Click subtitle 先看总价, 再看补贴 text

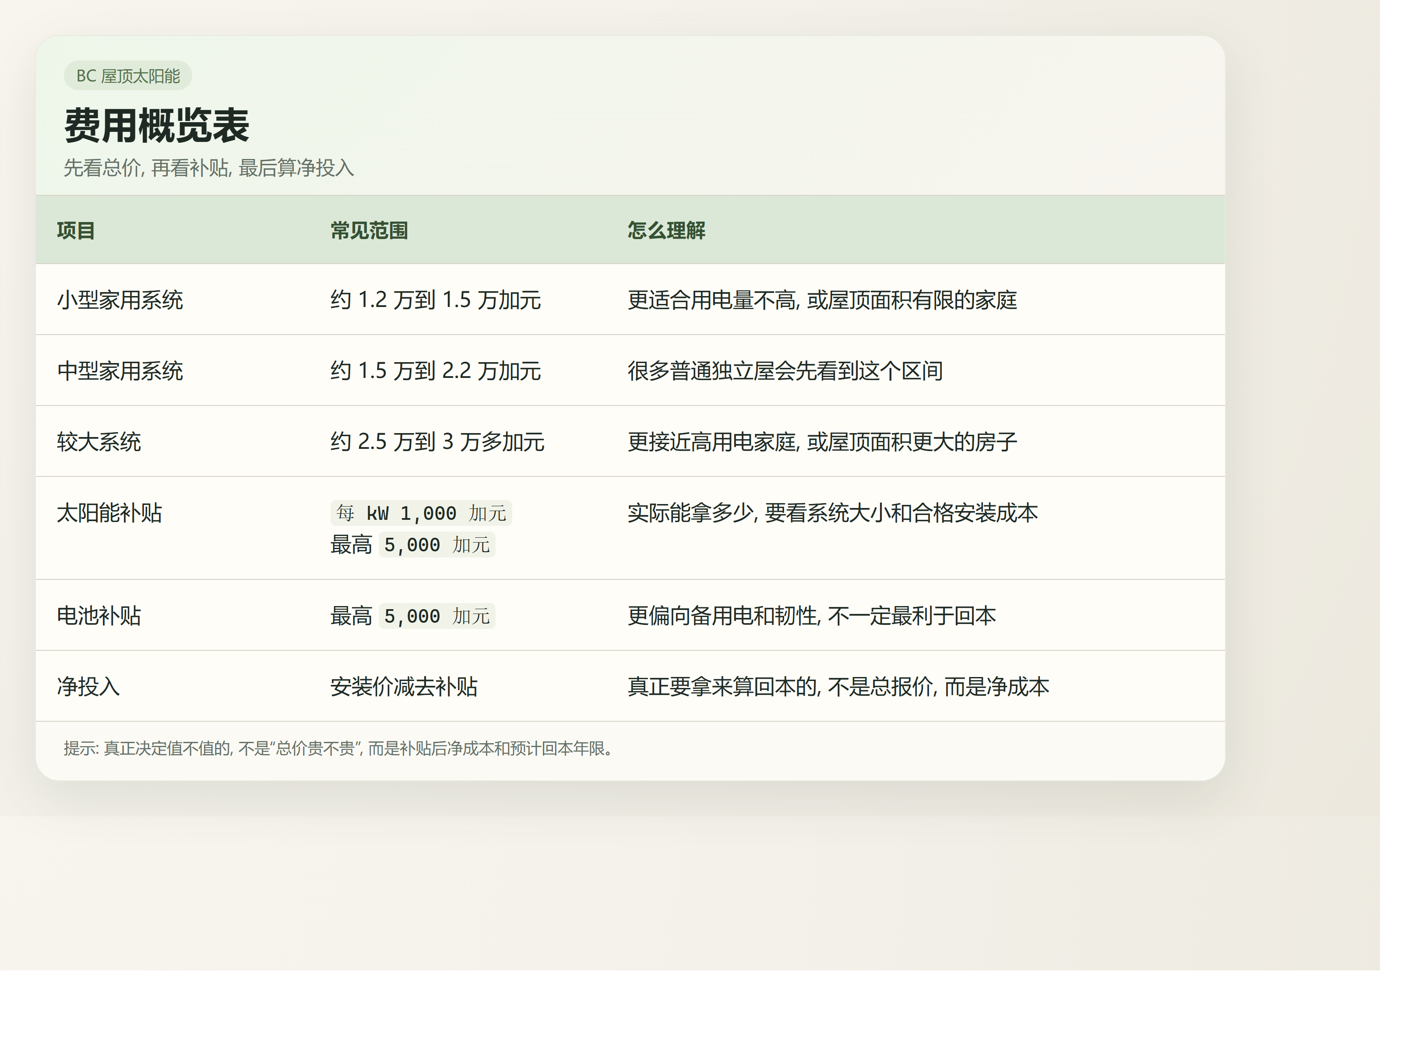pyautogui.click(x=208, y=168)
